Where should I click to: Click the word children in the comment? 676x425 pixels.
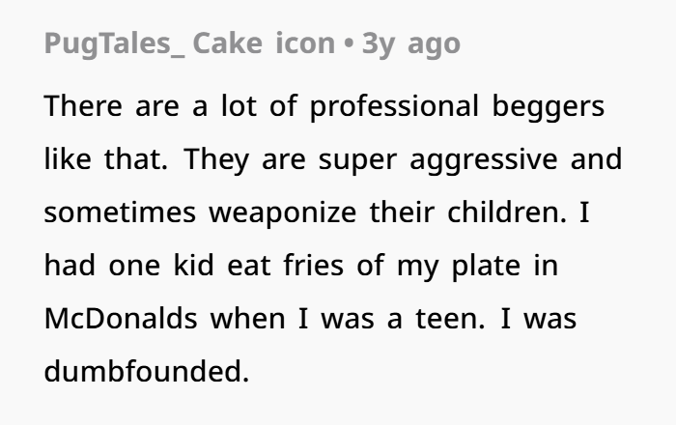pyautogui.click(x=507, y=212)
